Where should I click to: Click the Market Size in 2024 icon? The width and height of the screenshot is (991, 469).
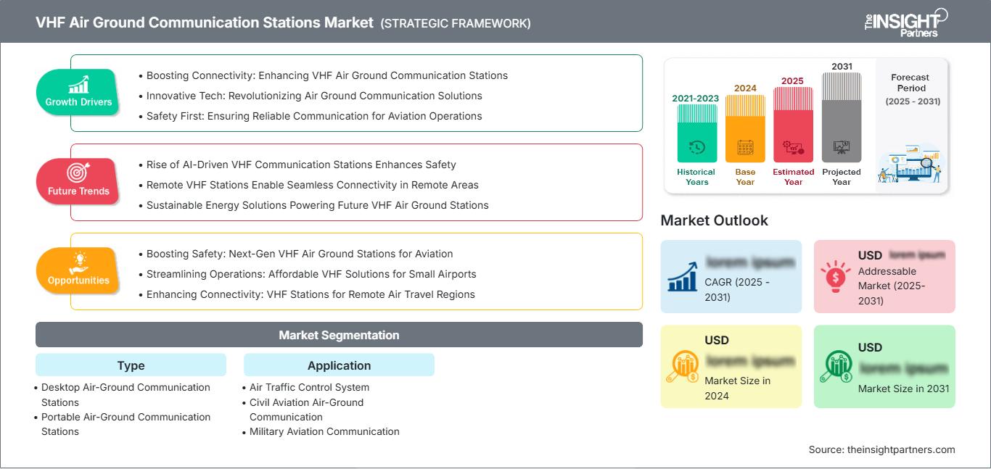682,366
